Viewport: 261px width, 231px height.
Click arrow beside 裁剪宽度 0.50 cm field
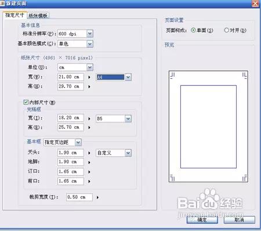pyautogui.click(x=97, y=197)
